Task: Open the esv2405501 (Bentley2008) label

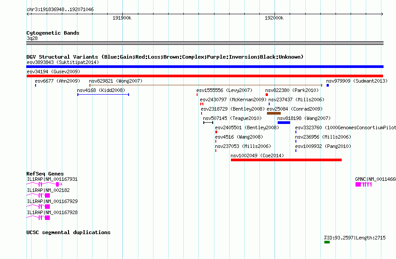Action: click(x=247, y=128)
